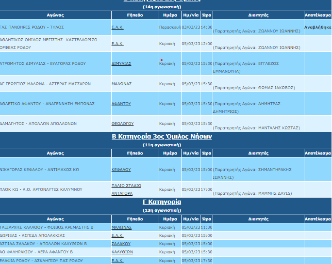
Task: Open Ε.Α.Κ. stadium link for ΠΑΝΘΗΡΕΣ ΡΟΔΟΥ - ΤΗΛΟΣ
Action: [x=117, y=27]
